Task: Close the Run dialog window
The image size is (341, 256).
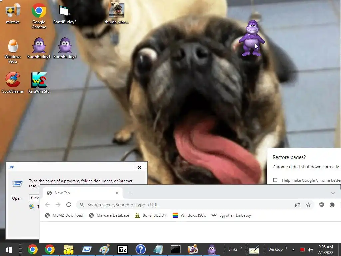Action: [x=139, y=167]
